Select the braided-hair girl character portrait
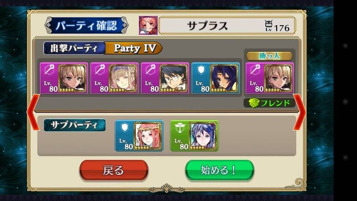Screen dimensions: 357x201 click(123, 78)
